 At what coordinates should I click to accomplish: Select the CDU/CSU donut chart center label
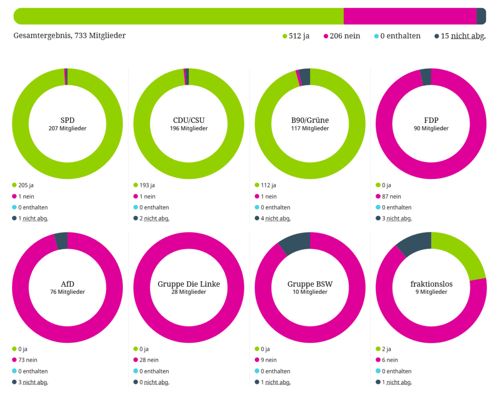189,124
